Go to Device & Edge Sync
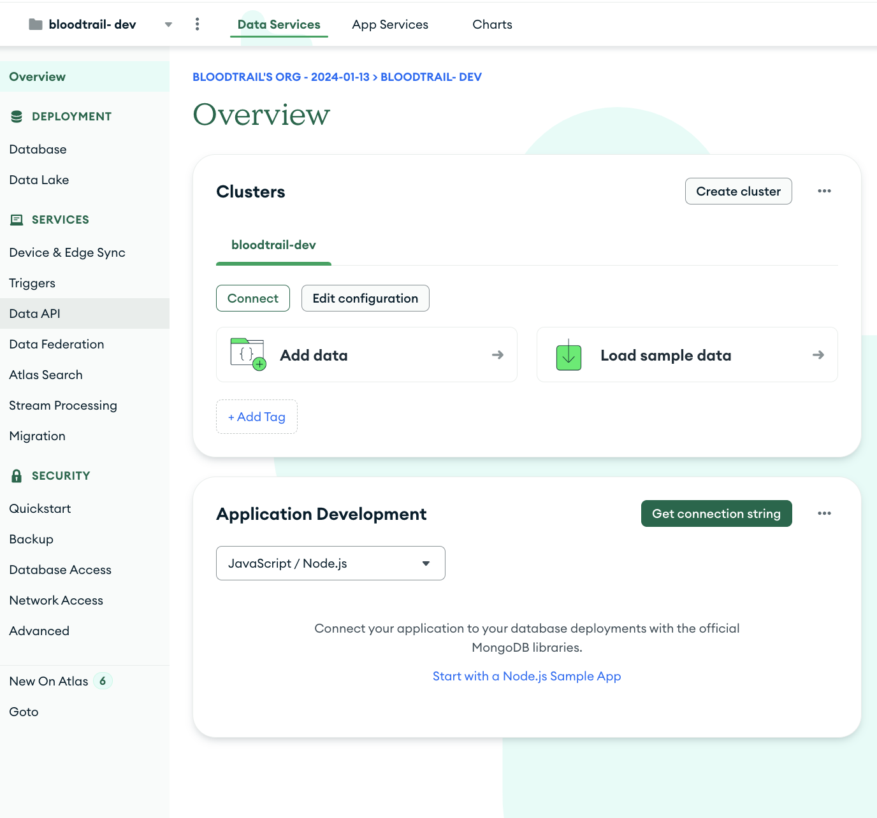 pos(68,252)
